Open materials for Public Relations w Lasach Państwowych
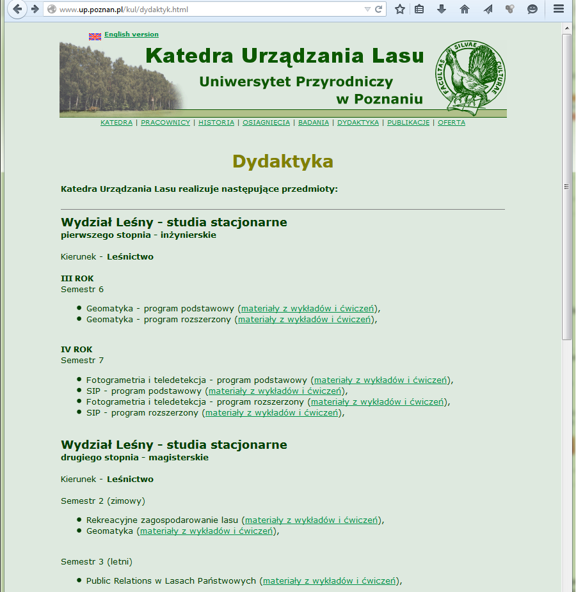 click(329, 581)
